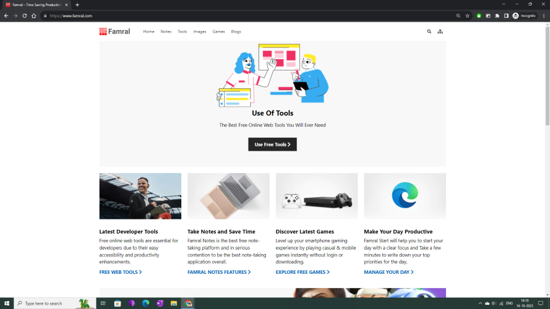
Task: Click Windows taskbar search box
Action: [x=55, y=303]
